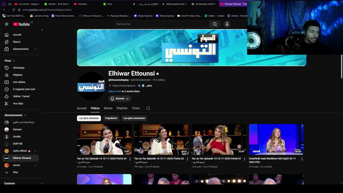Switch to the Vidéos tab
This screenshot has height=193, width=343.
click(95, 108)
